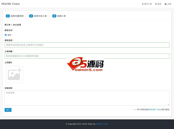Open the PESCMS Ticket powered-by link above footer
Screen dimensions: 174x129
coord(155,110)
